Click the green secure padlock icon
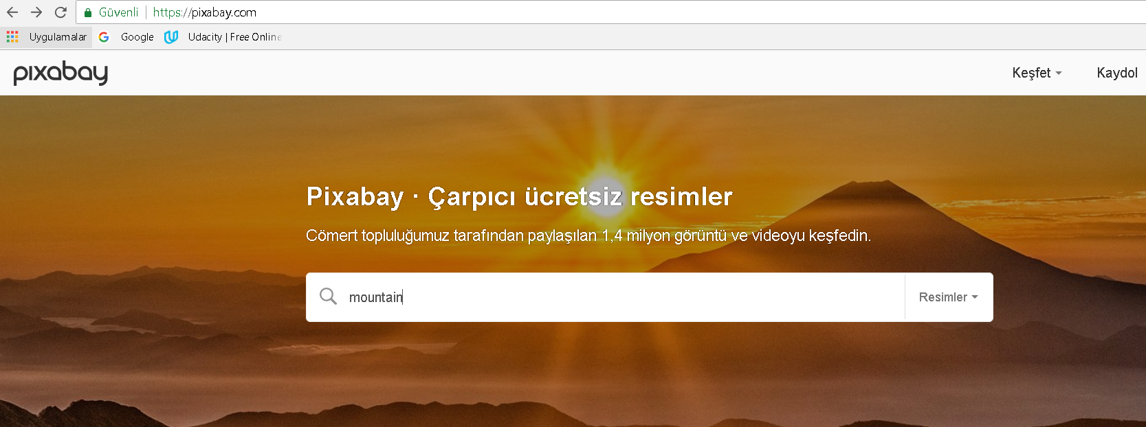This screenshot has width=1146, height=427. 88,12
